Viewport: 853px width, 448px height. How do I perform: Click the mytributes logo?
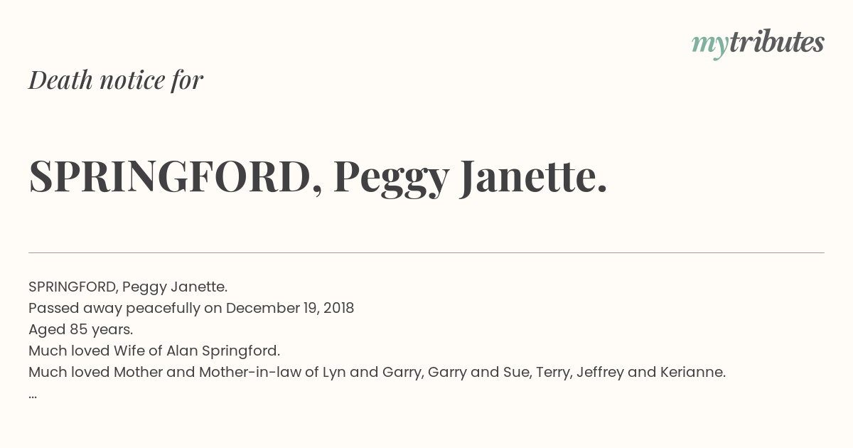(x=758, y=44)
